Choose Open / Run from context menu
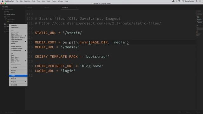Image resolution: width=203 pixels, height=114 pixels. [x=18, y=34]
